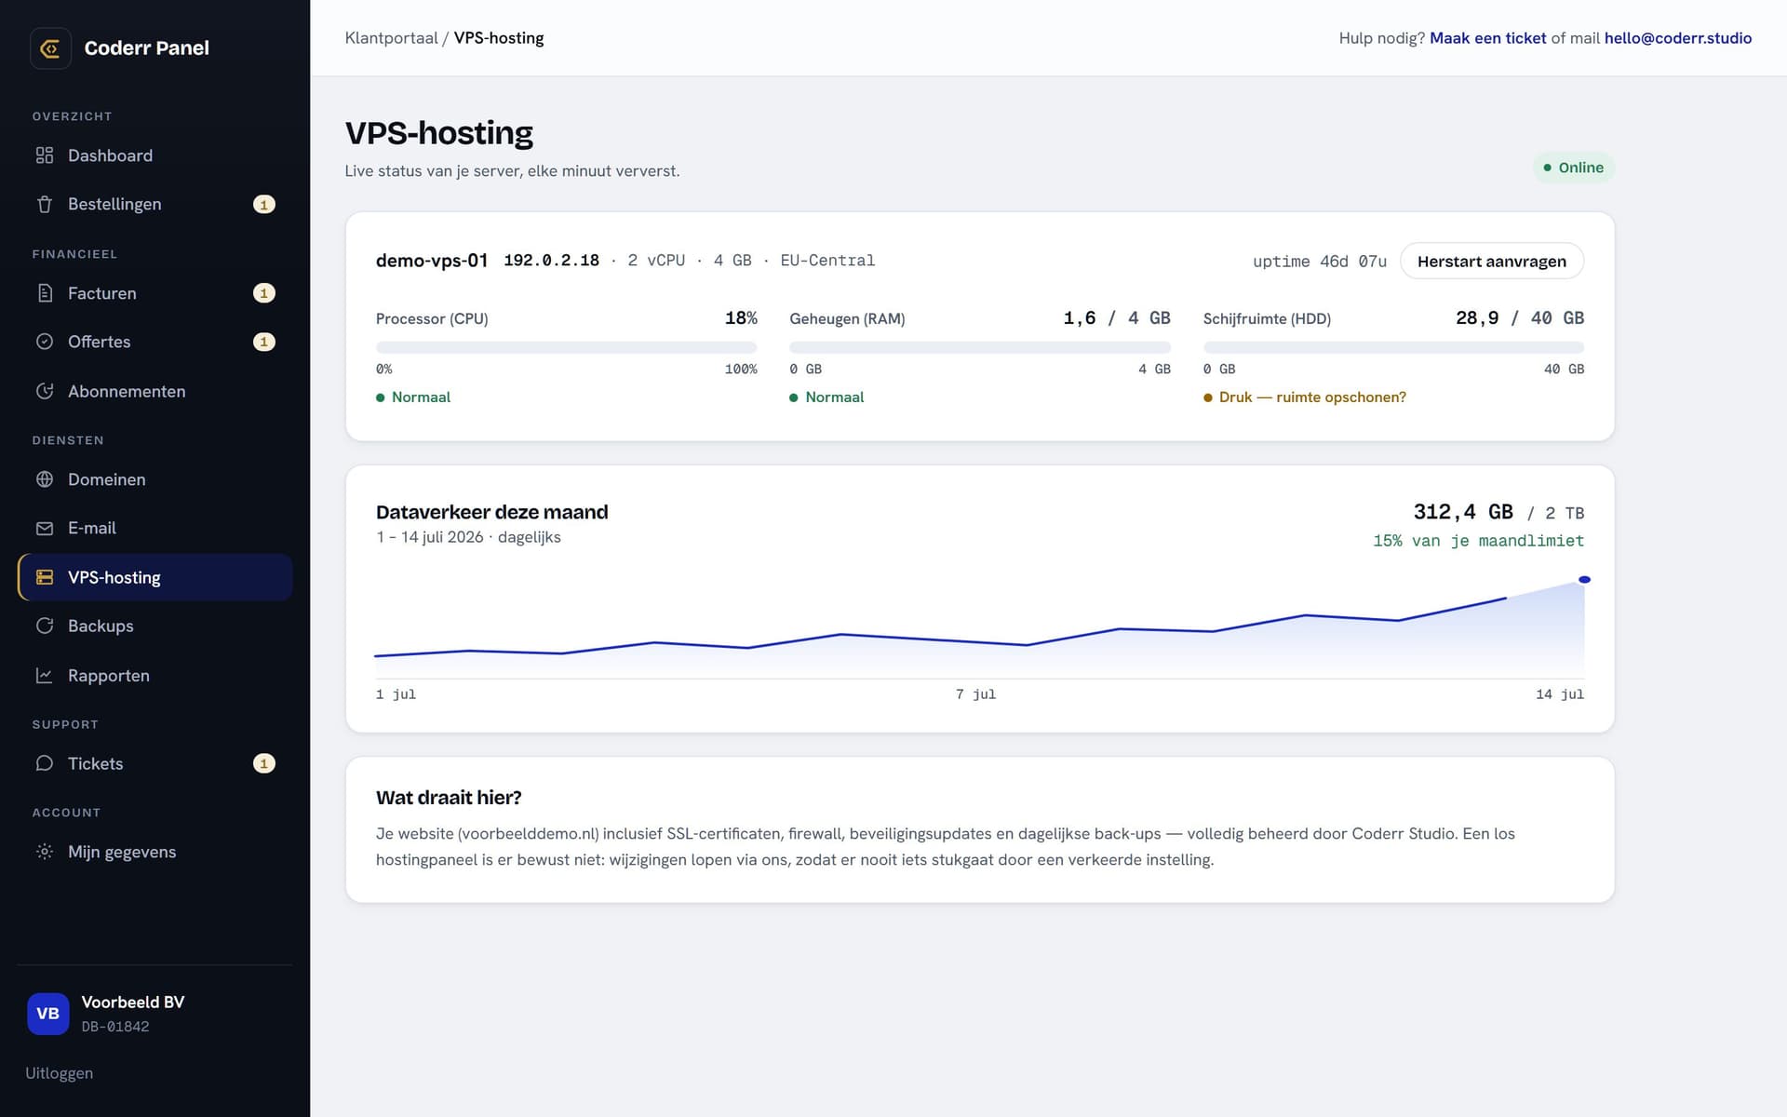
Task: Click the Bestellingen bag icon
Action: tap(45, 204)
